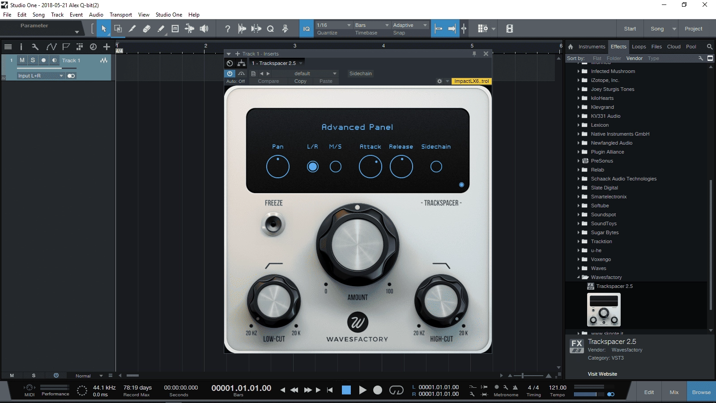Go to browser home icon
This screenshot has height=403, width=716.
(x=571, y=47)
